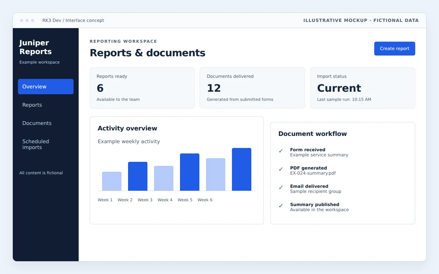Click the Available to the team text
The image size is (439, 274).
coord(118,99)
